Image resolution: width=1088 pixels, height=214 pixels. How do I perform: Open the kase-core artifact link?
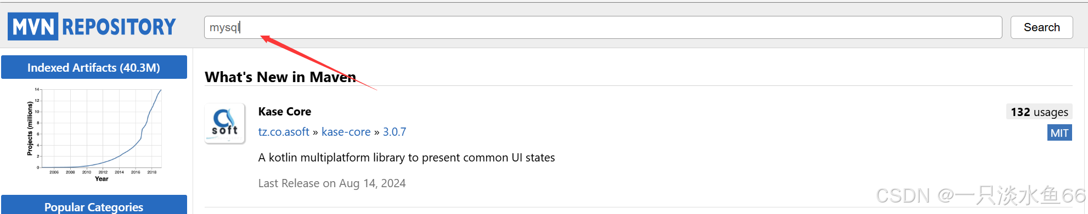coord(346,132)
